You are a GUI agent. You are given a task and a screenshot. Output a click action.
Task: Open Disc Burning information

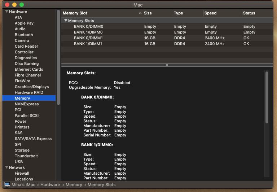point(27,64)
